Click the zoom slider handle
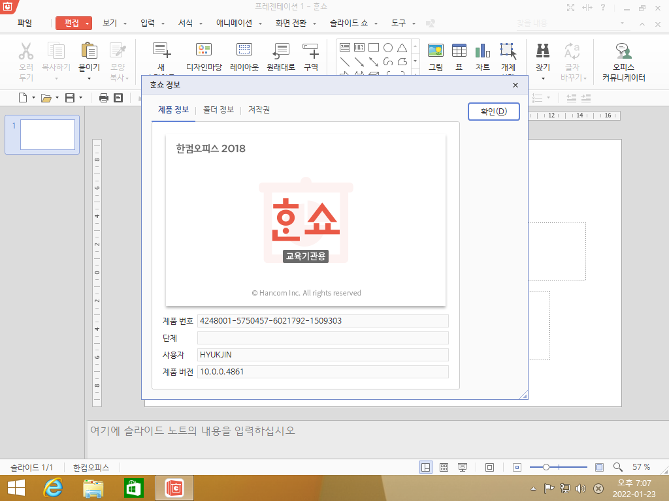The image size is (669, 501). pyautogui.click(x=546, y=467)
